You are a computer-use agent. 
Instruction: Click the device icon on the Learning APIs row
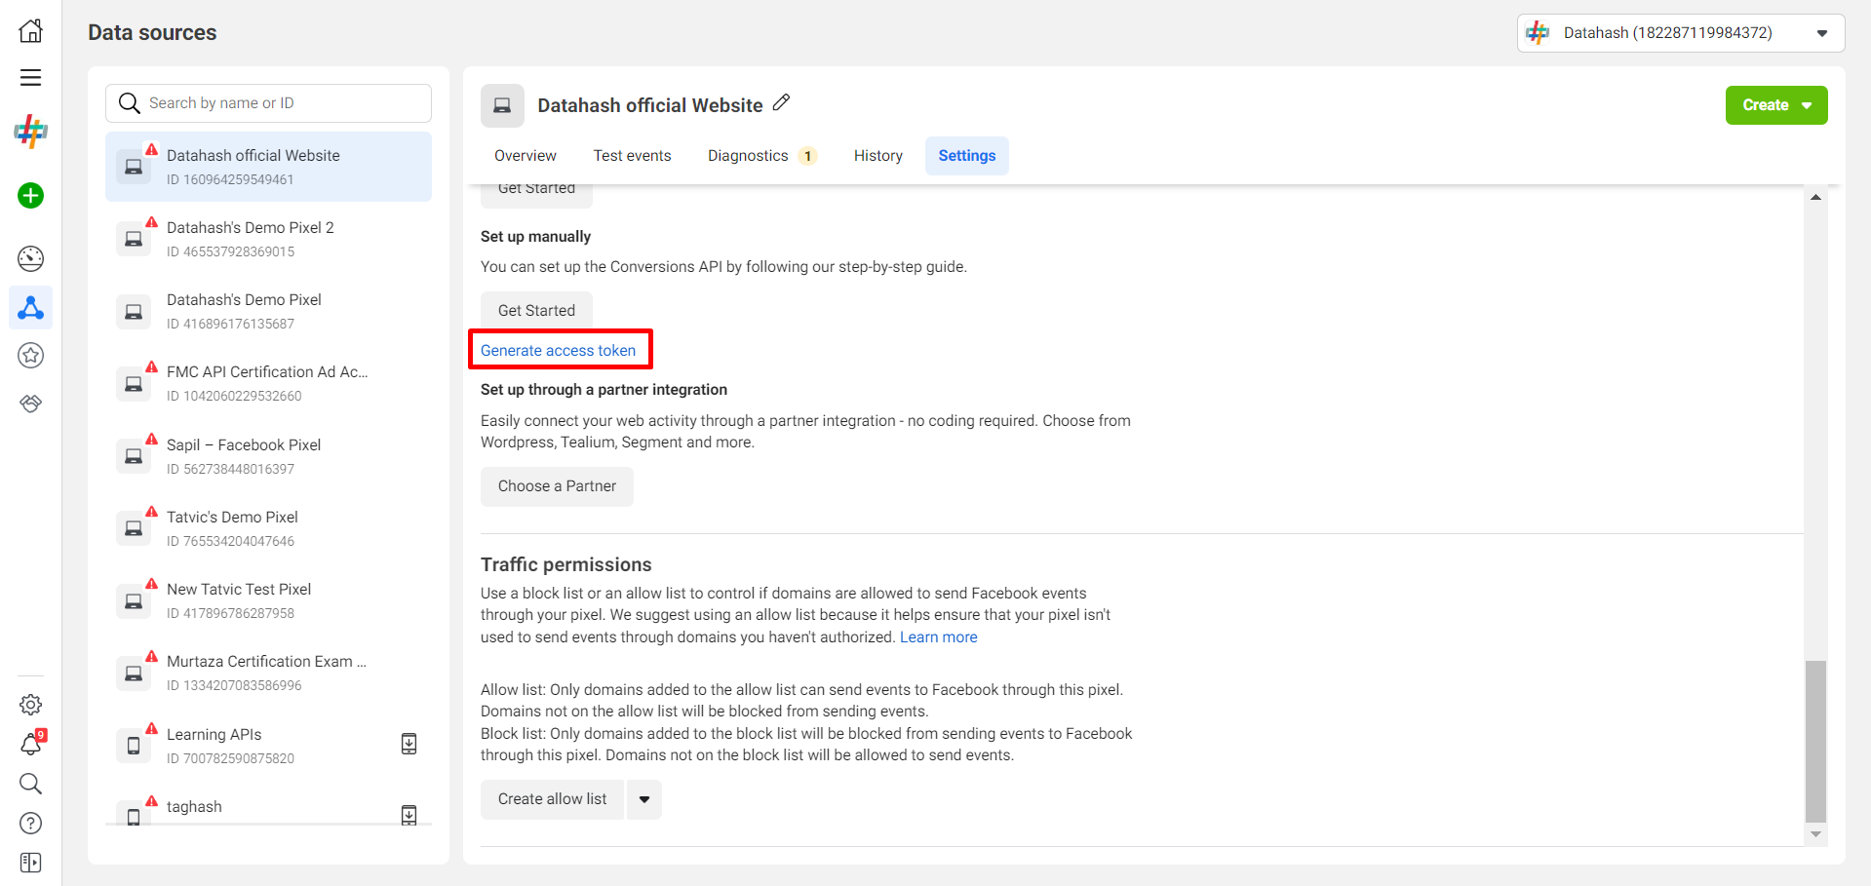(x=134, y=746)
